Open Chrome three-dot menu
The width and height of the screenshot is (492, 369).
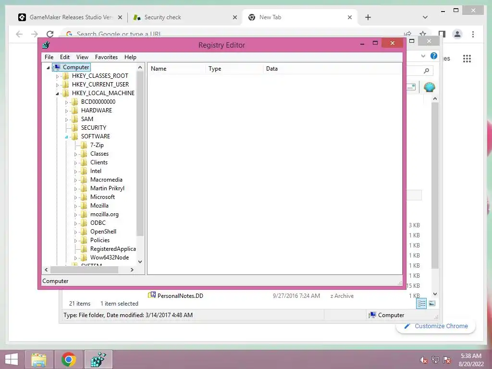click(x=473, y=34)
